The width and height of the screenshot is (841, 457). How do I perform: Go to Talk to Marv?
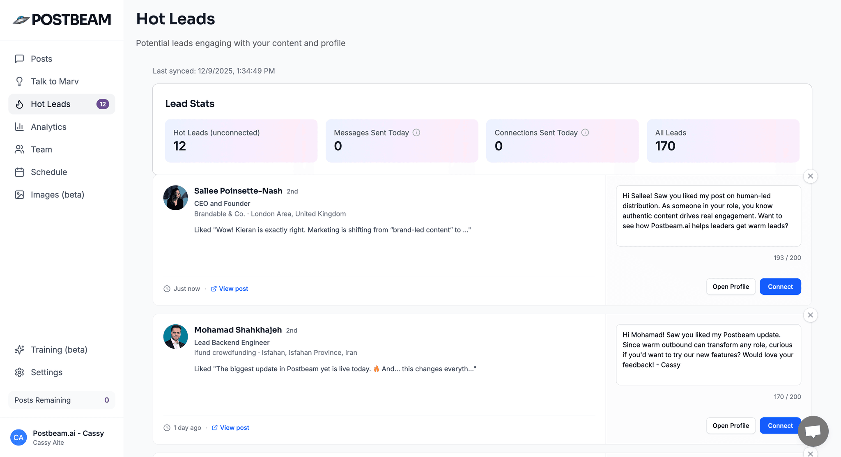pyautogui.click(x=55, y=81)
